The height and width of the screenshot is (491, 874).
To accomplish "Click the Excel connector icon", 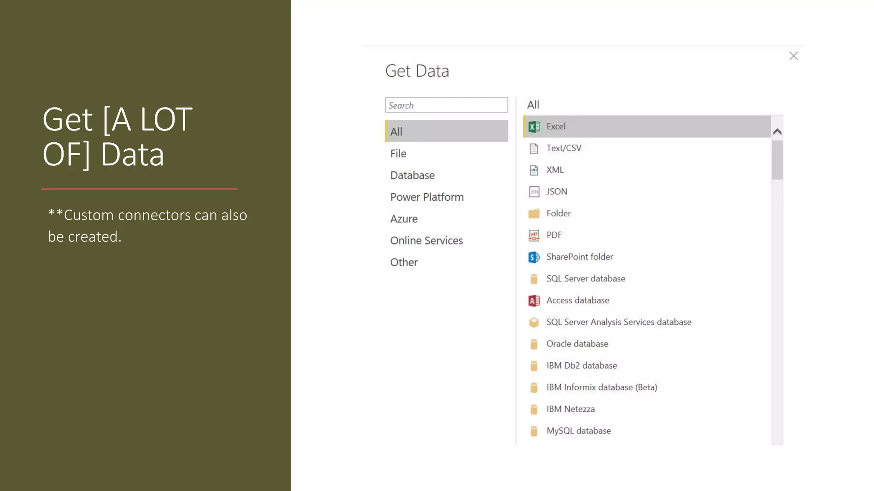I will click(x=534, y=127).
